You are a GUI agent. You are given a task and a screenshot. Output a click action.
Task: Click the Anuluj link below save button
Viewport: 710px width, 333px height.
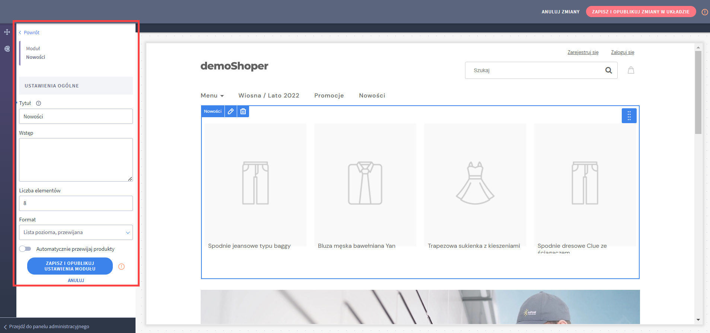tap(76, 281)
